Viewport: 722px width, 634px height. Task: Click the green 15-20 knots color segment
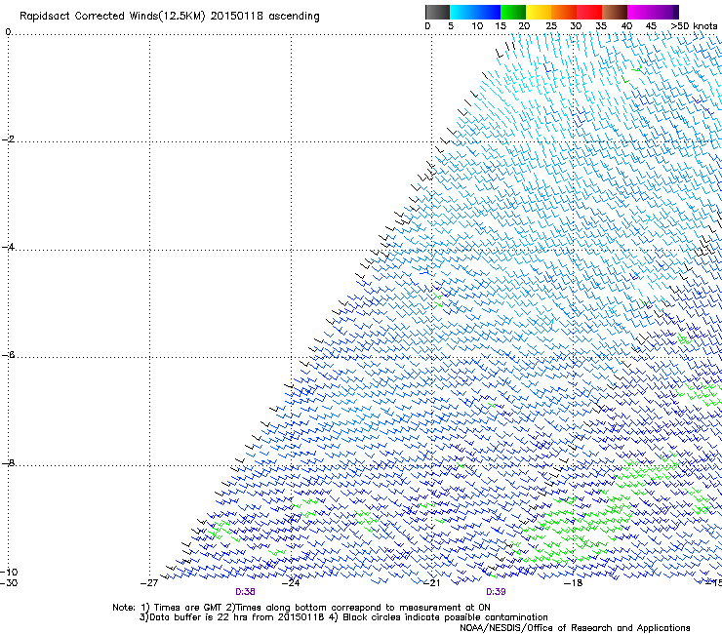point(513,12)
